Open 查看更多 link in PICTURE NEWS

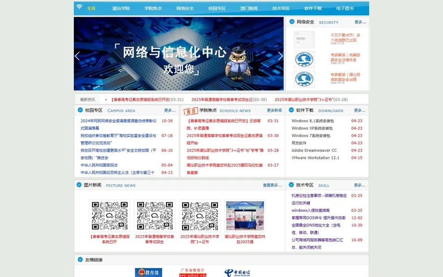(272, 186)
